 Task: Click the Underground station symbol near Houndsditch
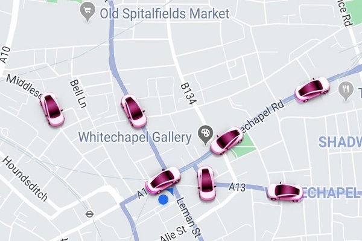pos(89,214)
